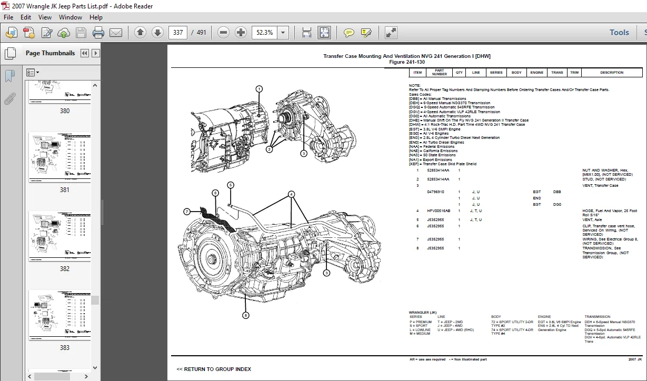Screen dimensions: 647x381
Task: Click 'VENT, Transfer Case' description
Action: [x=600, y=186]
